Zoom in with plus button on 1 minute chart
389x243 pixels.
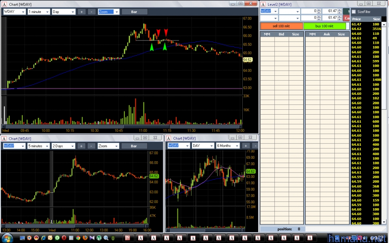(81, 12)
